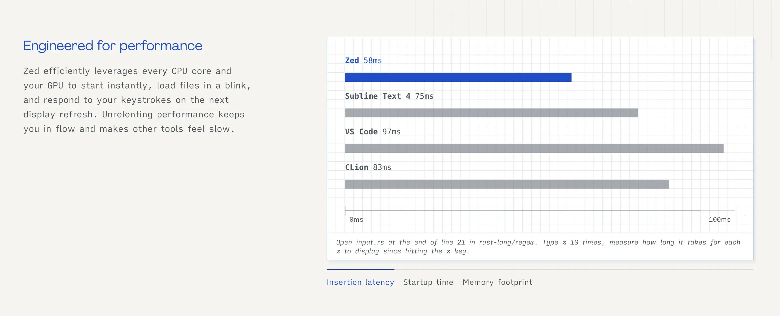Viewport: 780px width, 316px height.
Task: Switch to the Startup time tab
Action: (428, 282)
